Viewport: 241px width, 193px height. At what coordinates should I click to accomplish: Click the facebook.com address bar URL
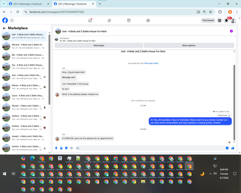(x=57, y=12)
